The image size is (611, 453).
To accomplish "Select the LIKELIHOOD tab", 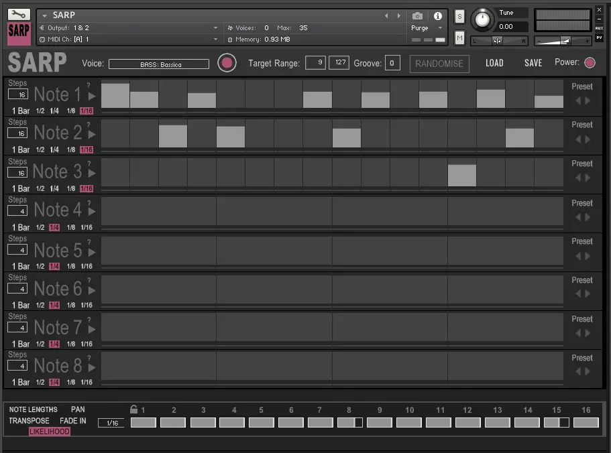I will (50, 431).
